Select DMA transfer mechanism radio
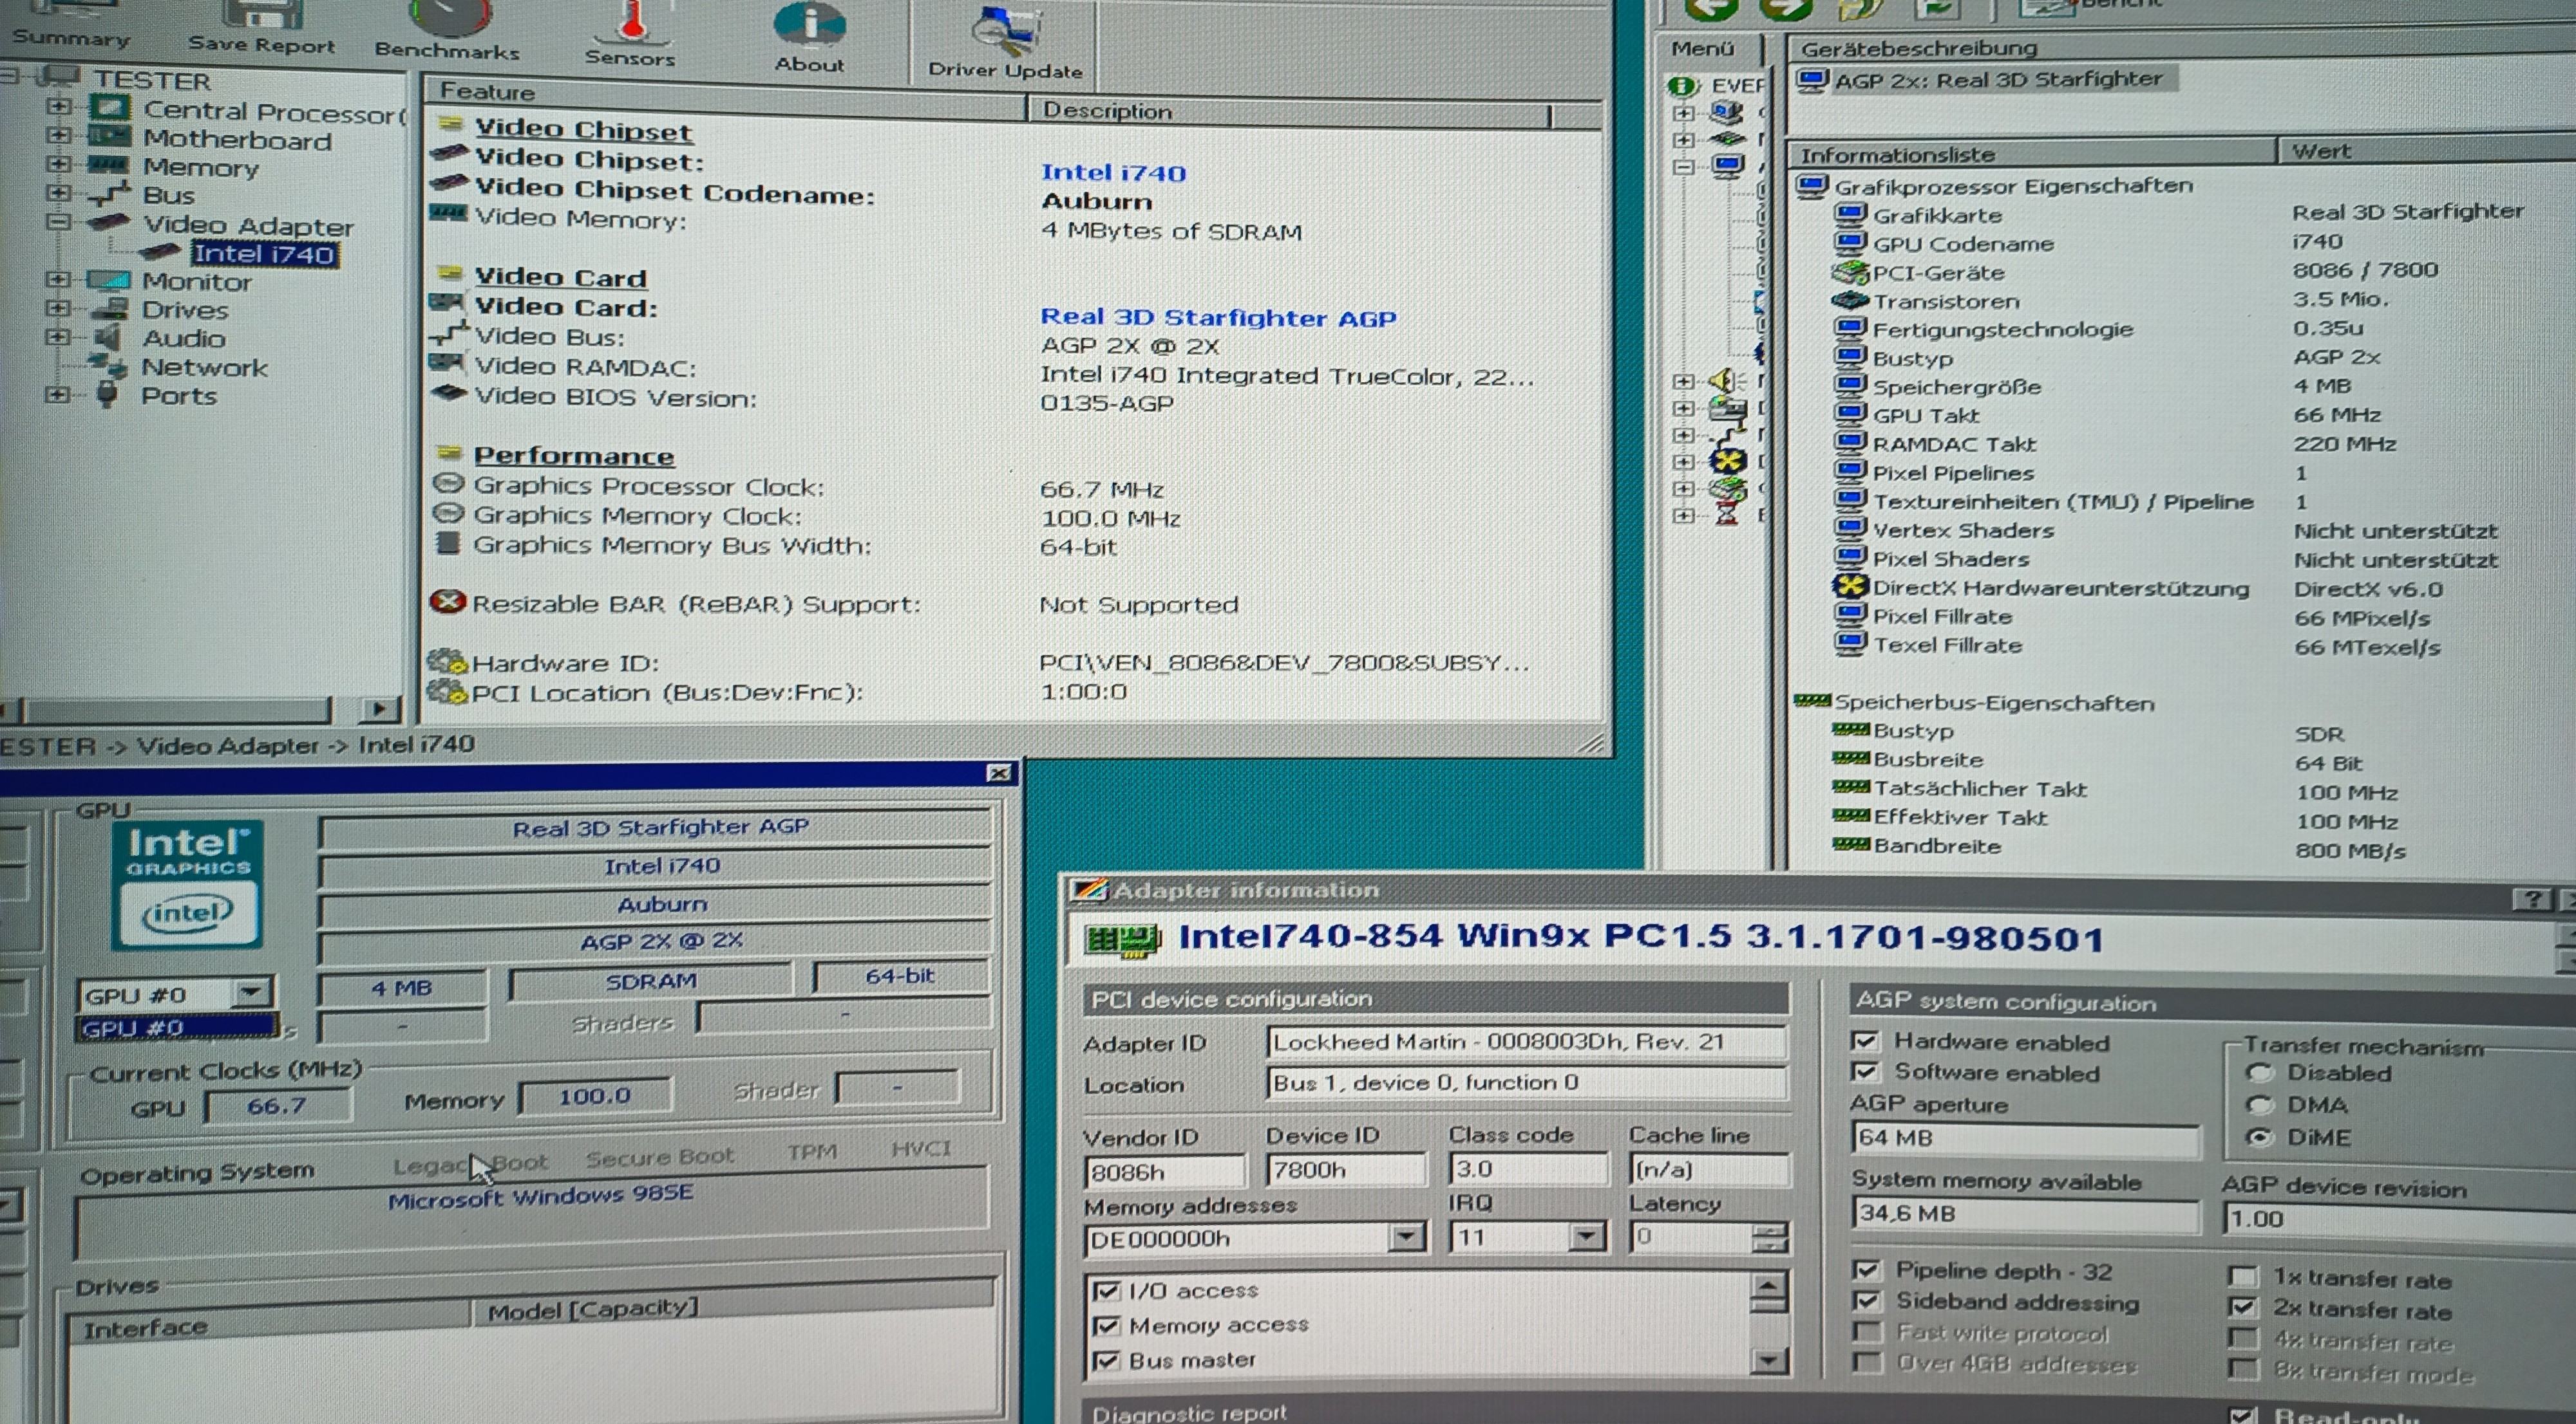Image resolution: width=2576 pixels, height=1424 pixels. coord(2258,1105)
